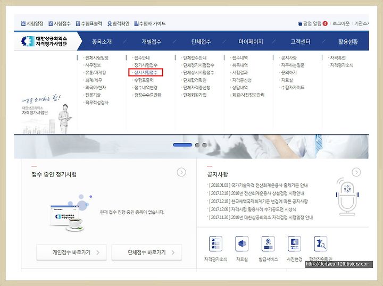
Task: Open 시험결과 submenu item
Action: 240,73
